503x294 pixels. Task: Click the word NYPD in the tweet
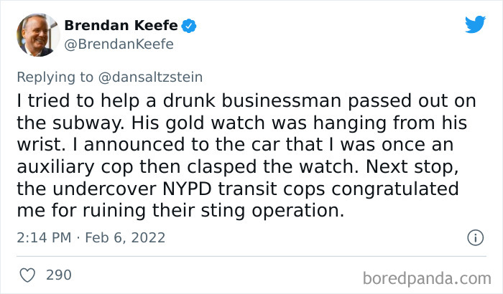click(187, 189)
